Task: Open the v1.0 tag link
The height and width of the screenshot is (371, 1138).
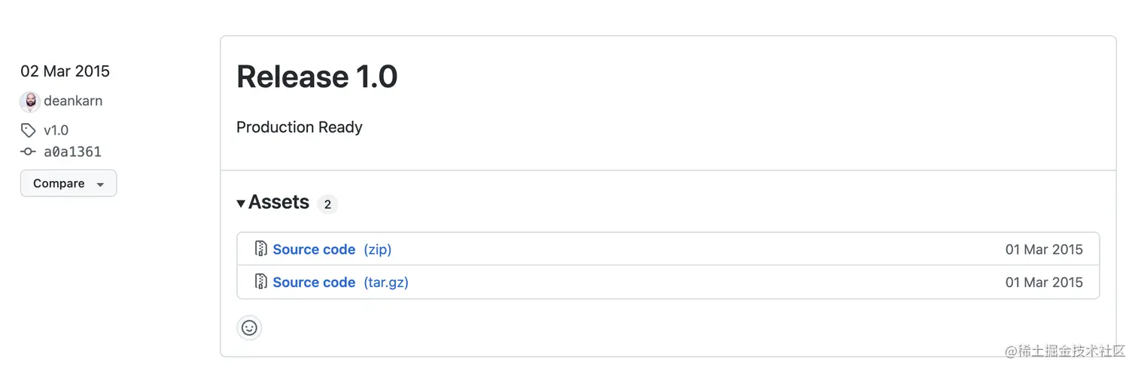Action: (x=56, y=131)
